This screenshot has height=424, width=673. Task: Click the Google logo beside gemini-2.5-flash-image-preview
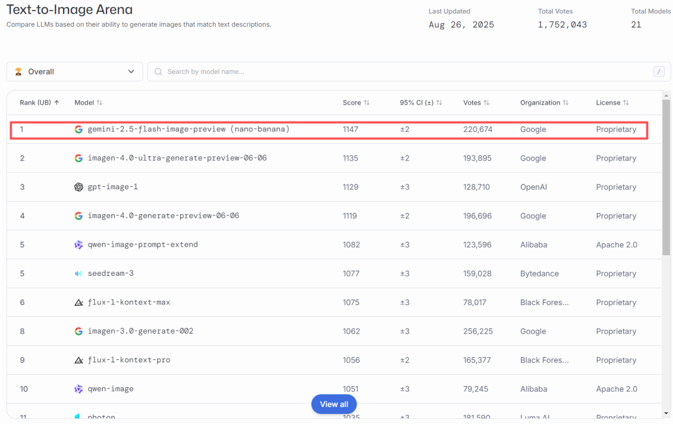(x=79, y=130)
